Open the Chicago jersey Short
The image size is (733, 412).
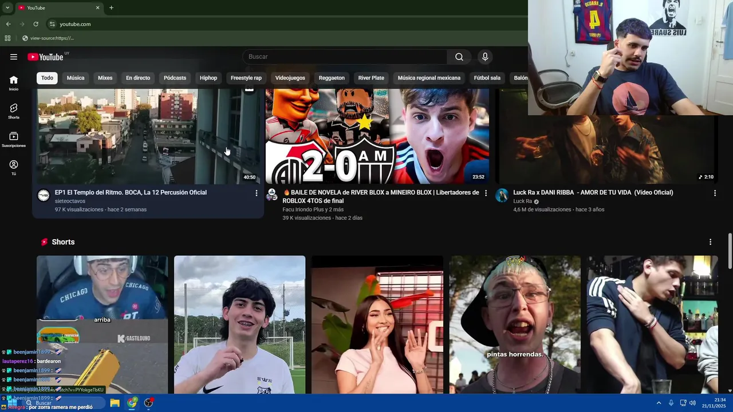103,324
